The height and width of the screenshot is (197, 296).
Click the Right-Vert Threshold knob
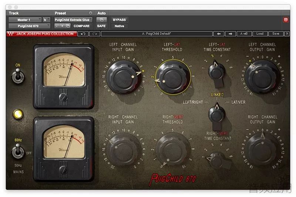(173, 149)
